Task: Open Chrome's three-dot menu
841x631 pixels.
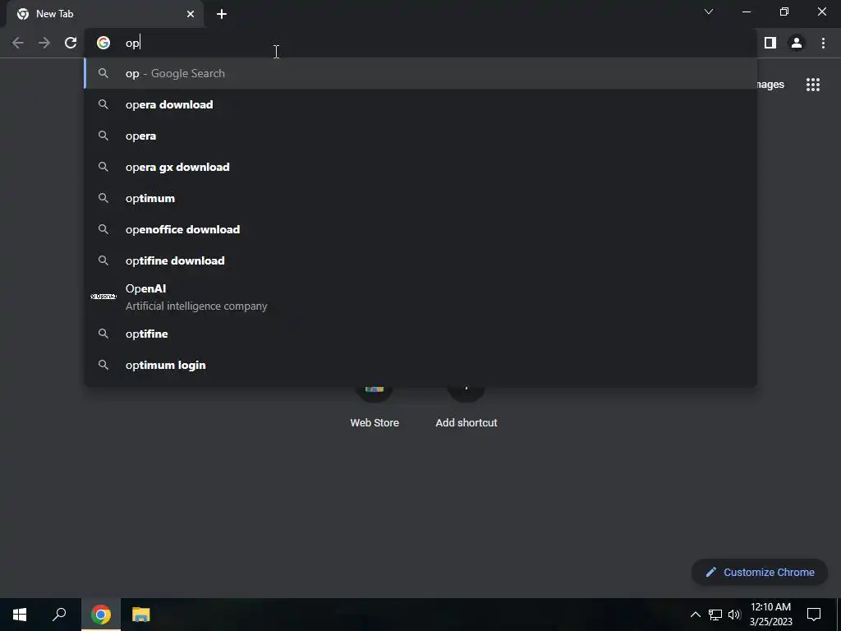Action: (x=823, y=43)
